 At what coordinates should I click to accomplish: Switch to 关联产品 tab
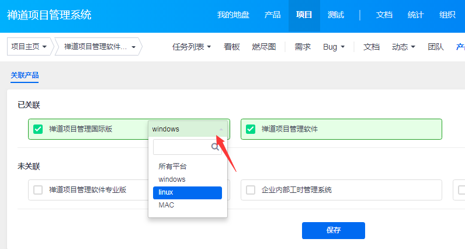[x=25, y=75]
